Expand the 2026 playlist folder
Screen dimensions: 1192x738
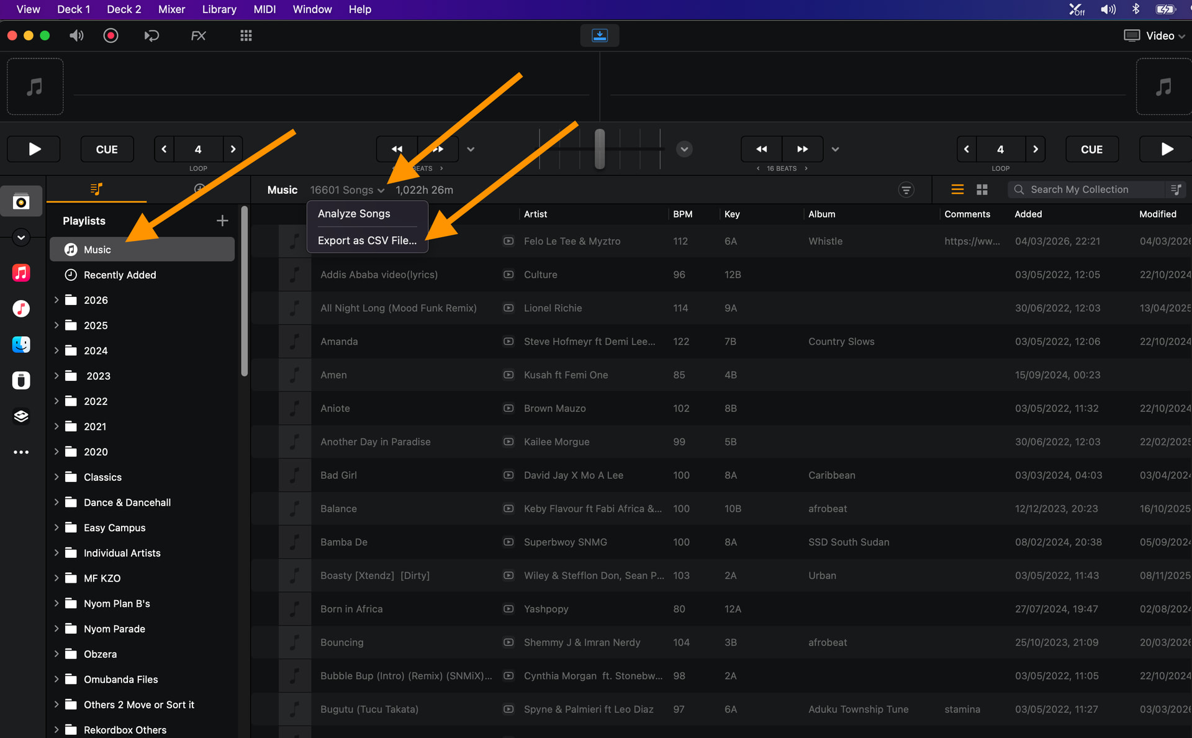(56, 300)
